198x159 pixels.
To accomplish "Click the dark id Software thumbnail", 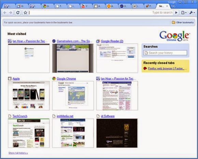I will [117, 133].
